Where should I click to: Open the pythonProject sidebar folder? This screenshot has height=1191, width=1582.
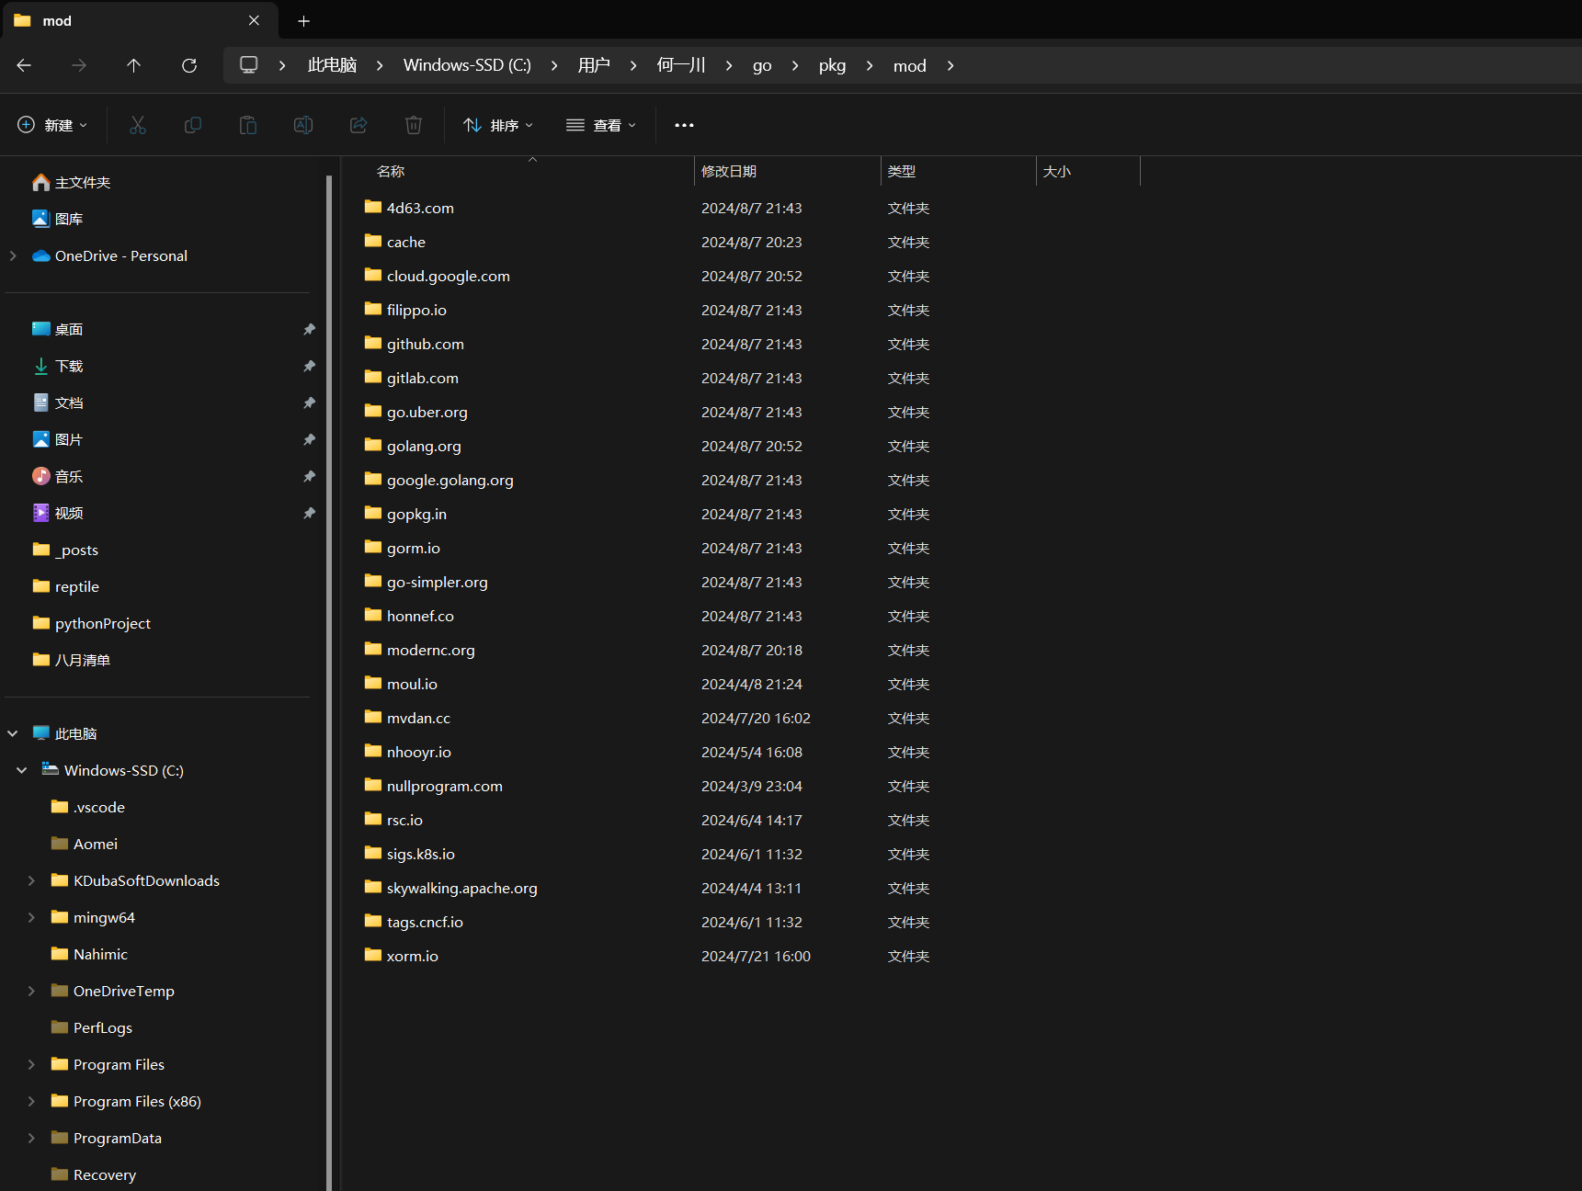coord(103,623)
